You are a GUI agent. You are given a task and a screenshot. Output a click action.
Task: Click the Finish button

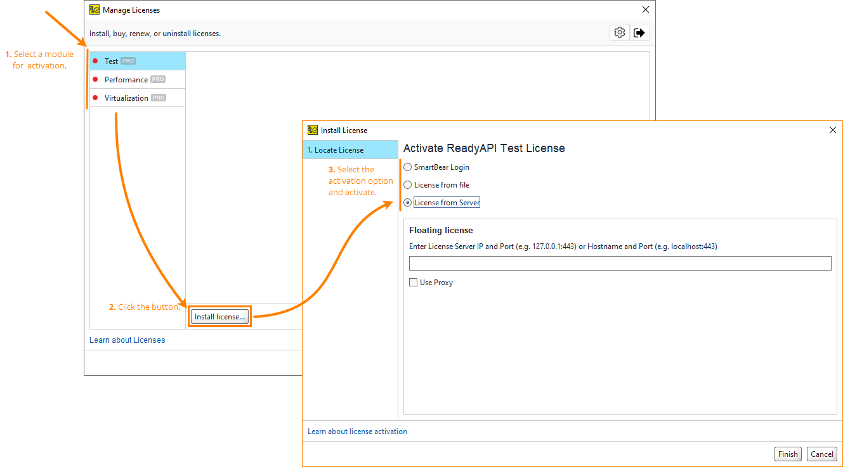(x=788, y=454)
